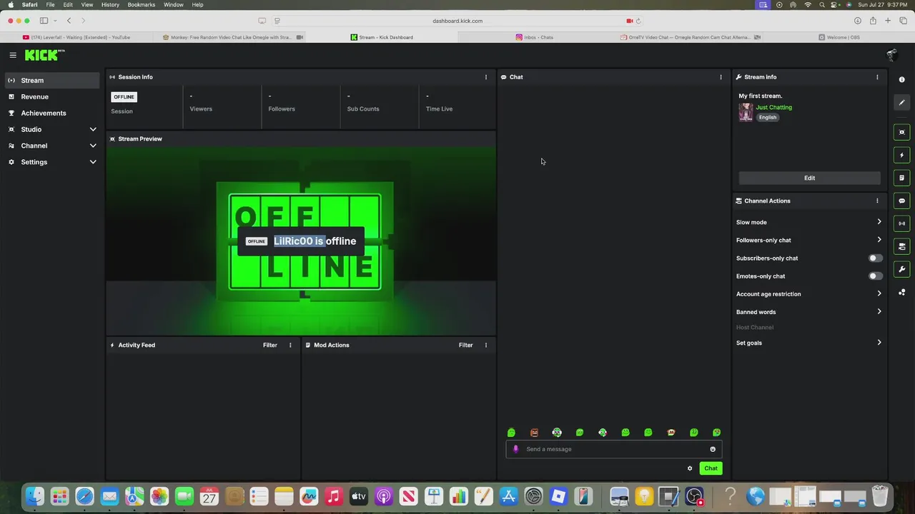The width and height of the screenshot is (915, 514).
Task: Open the emoji picker in message box
Action: 713,449
